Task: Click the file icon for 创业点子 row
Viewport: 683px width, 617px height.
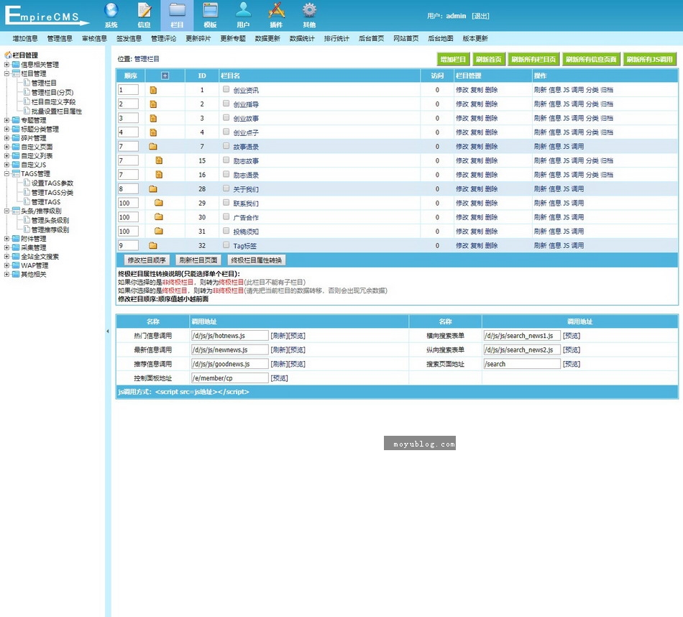Action: click(153, 132)
